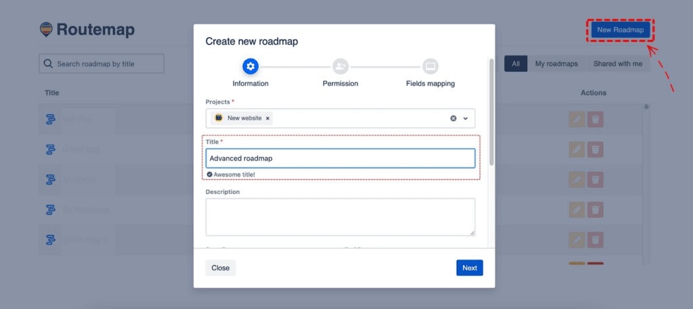Switch to My roadmaps tab
693x309 pixels.
click(x=556, y=64)
